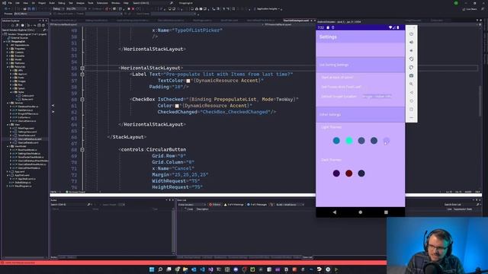Screen dimensions: 488x274
Task: Open the File menu
Action: [10, 3]
